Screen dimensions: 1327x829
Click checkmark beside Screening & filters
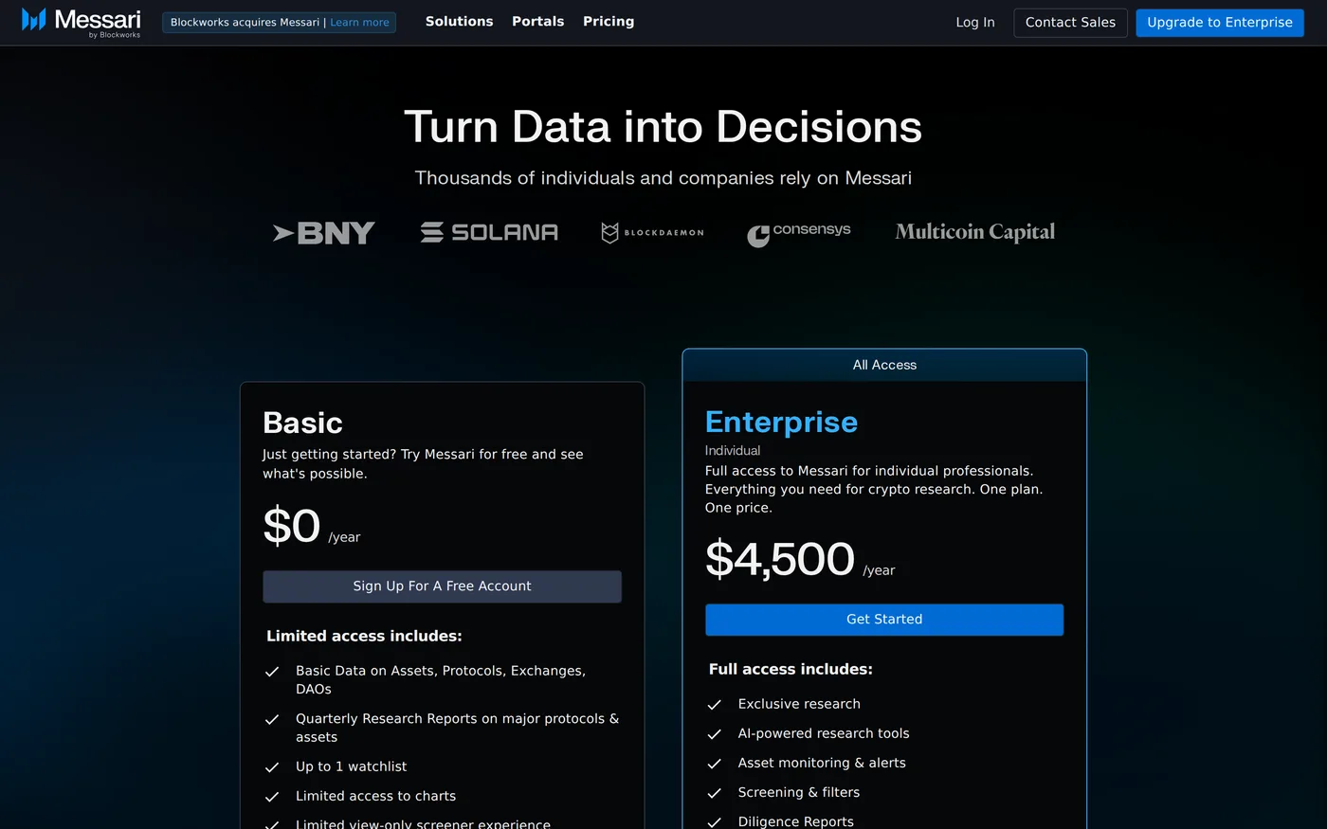(715, 793)
